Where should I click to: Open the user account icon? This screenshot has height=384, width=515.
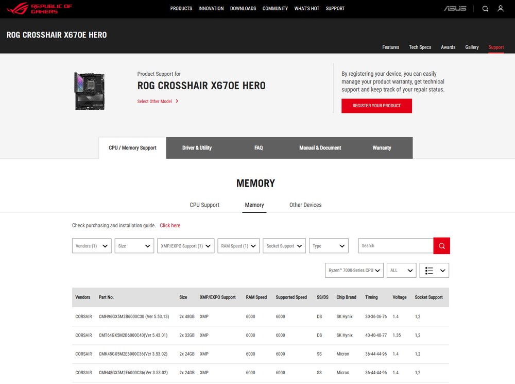(x=501, y=9)
